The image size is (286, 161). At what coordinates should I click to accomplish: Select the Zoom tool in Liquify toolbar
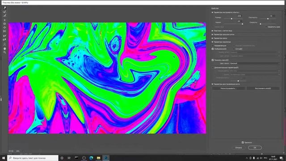4,52
